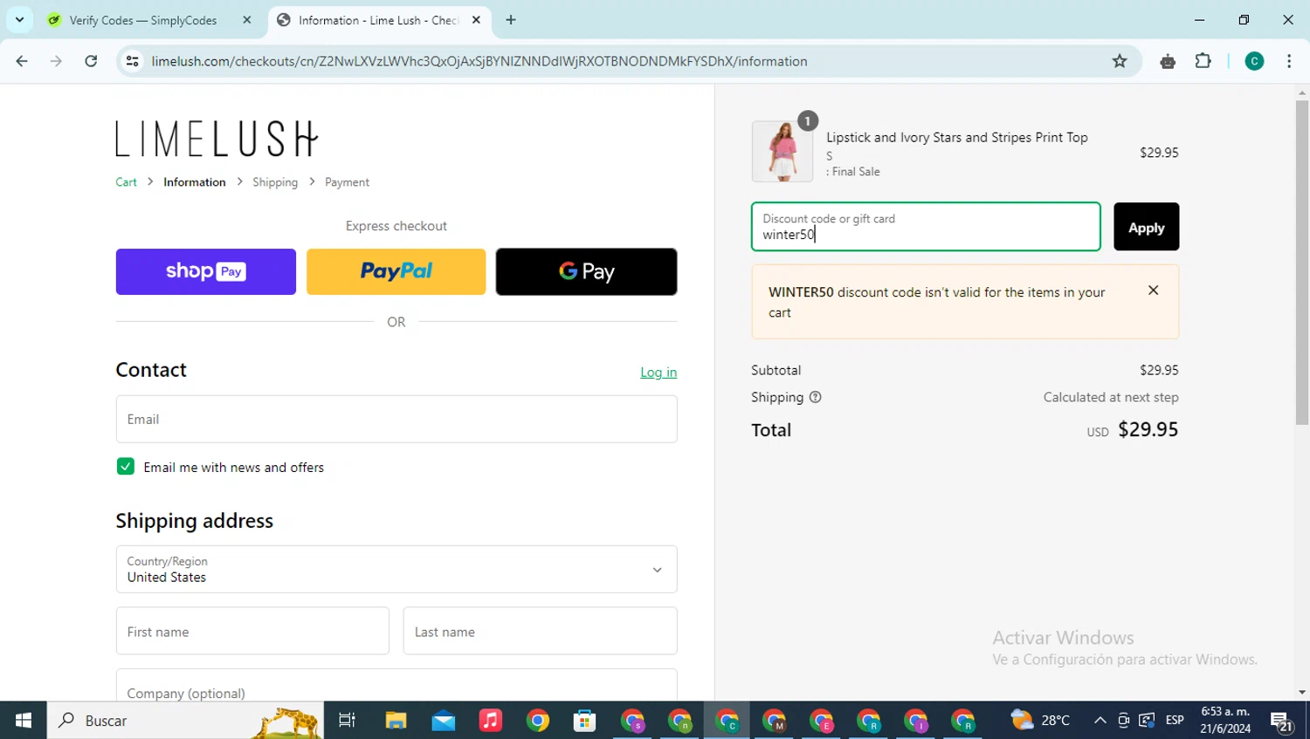Click the ESP language indicator
The image size is (1310, 739).
click(x=1175, y=721)
